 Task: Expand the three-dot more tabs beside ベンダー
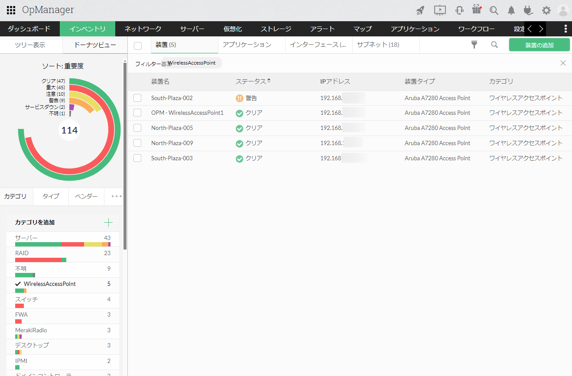[x=117, y=196]
